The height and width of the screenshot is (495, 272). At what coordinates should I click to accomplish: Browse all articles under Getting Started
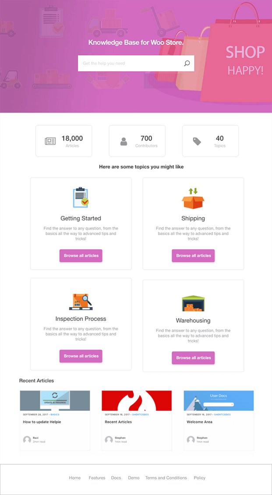[x=81, y=256]
